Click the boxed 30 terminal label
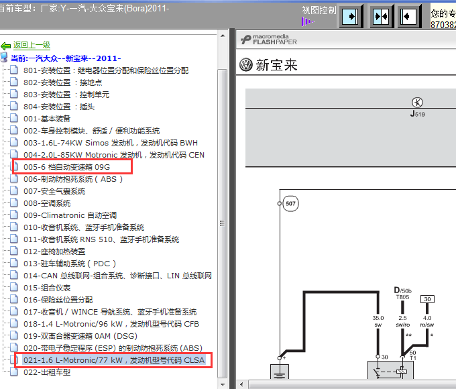The image size is (456, 389). click(x=427, y=299)
